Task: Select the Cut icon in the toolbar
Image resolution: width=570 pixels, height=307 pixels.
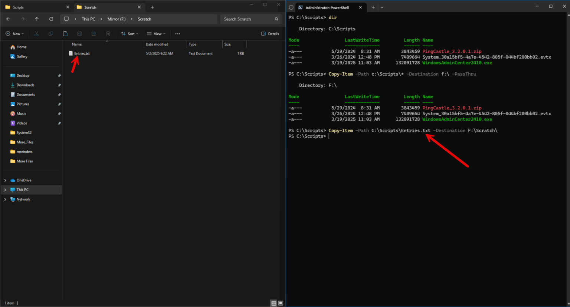Action: [36, 33]
